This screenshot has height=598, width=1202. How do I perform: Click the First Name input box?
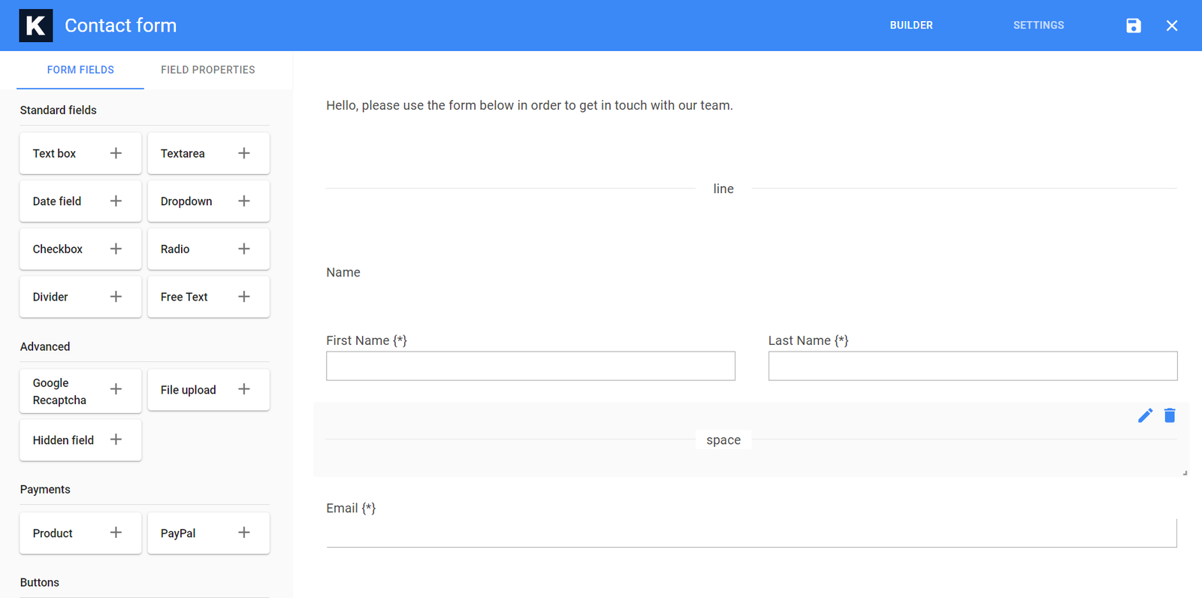click(530, 366)
